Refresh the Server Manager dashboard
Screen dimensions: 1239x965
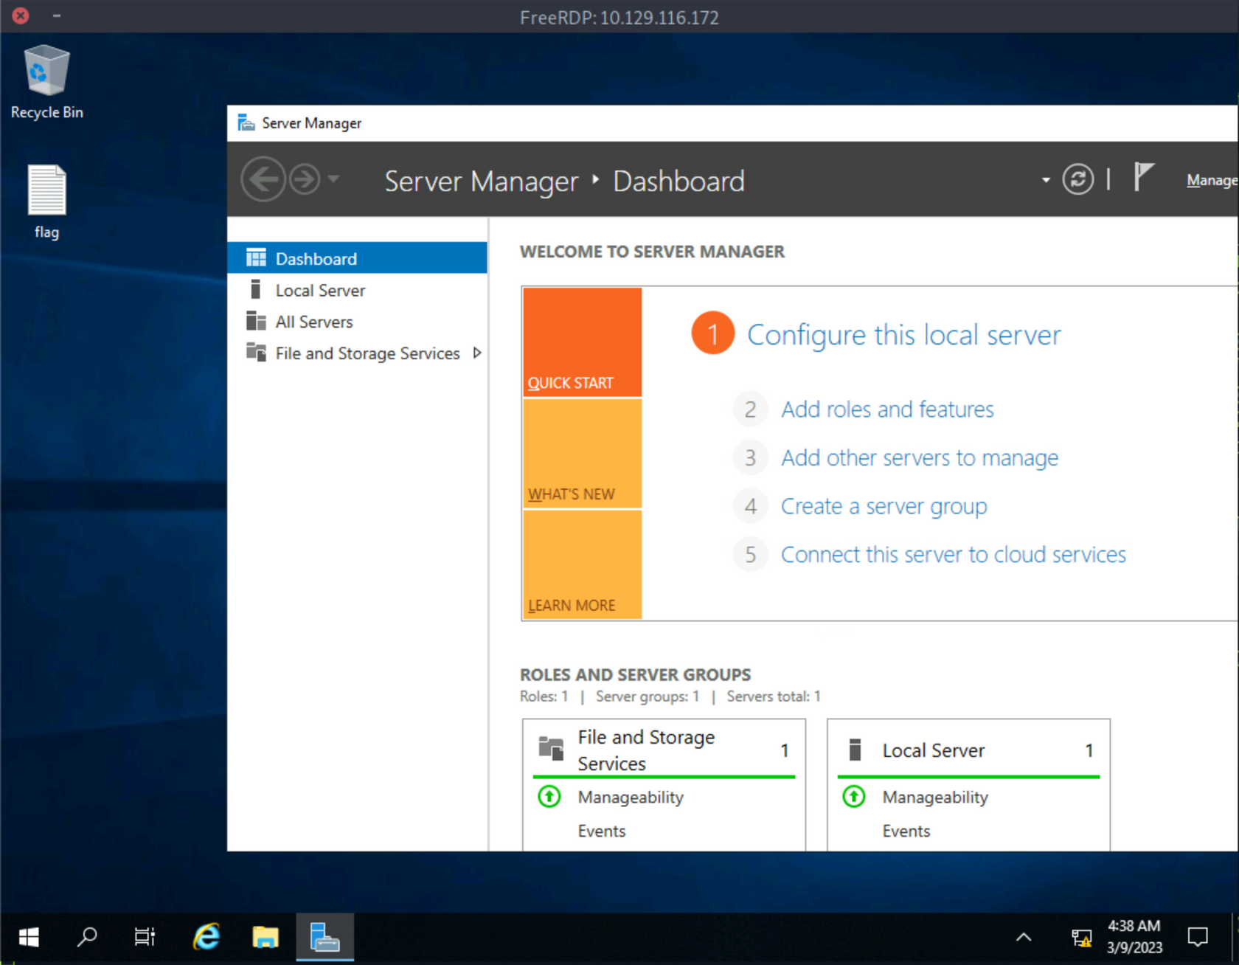1077,179
